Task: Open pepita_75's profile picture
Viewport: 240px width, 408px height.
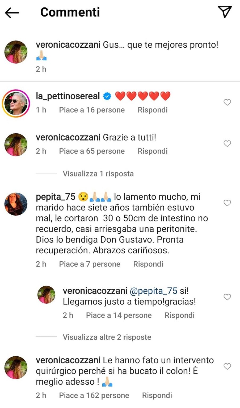Action: [16, 204]
